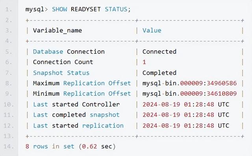Click the mysql-bin.000009:34960586 value

pyautogui.click(x=190, y=83)
